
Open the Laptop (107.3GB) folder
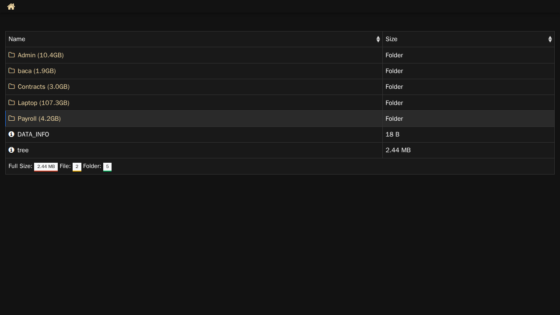[44, 103]
